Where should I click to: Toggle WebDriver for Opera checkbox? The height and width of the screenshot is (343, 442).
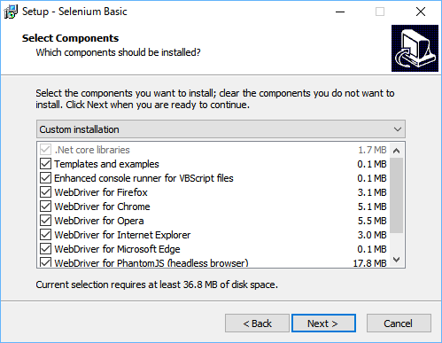click(x=45, y=221)
